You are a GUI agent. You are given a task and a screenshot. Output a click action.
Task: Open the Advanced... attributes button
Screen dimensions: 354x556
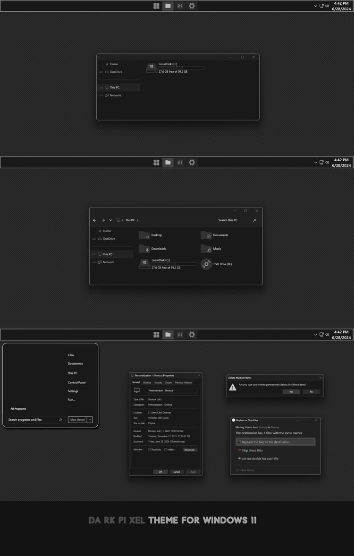tap(190, 450)
